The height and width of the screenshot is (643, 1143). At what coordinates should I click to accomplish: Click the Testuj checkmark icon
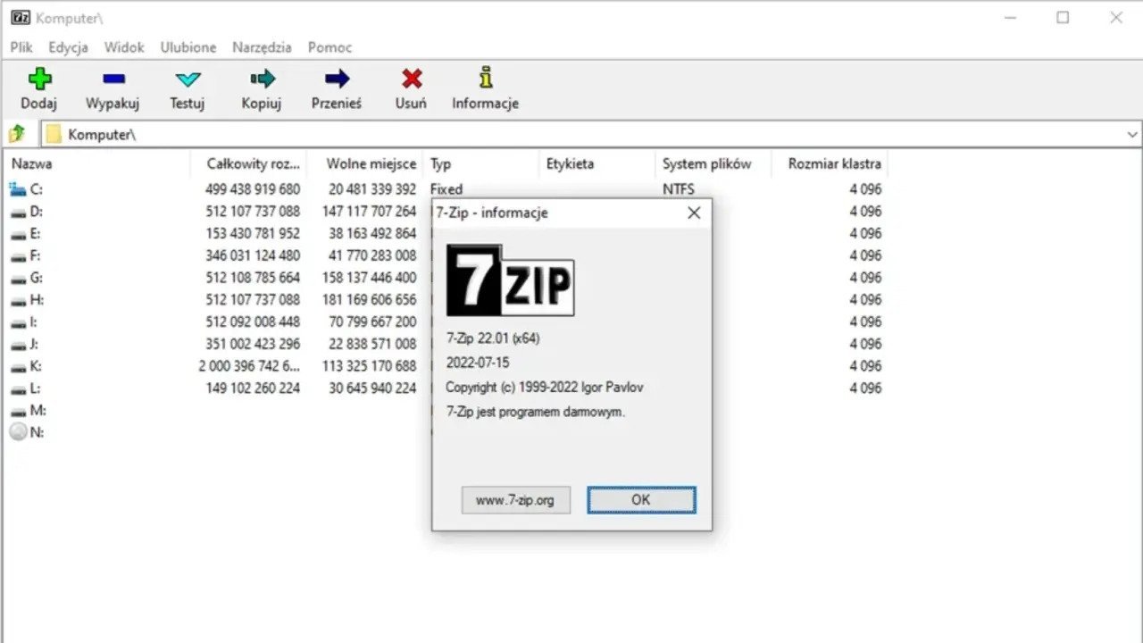188,79
